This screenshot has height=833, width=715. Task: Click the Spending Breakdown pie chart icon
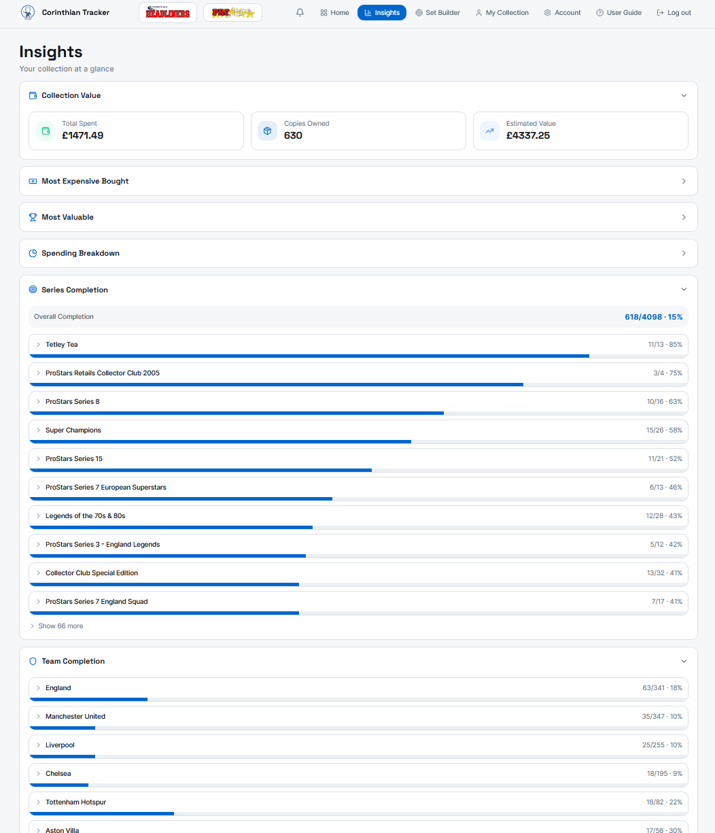point(33,253)
